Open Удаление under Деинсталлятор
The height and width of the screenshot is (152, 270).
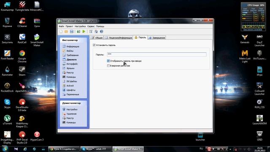[69, 114]
